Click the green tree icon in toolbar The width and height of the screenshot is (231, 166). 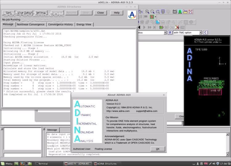(x=180, y=12)
